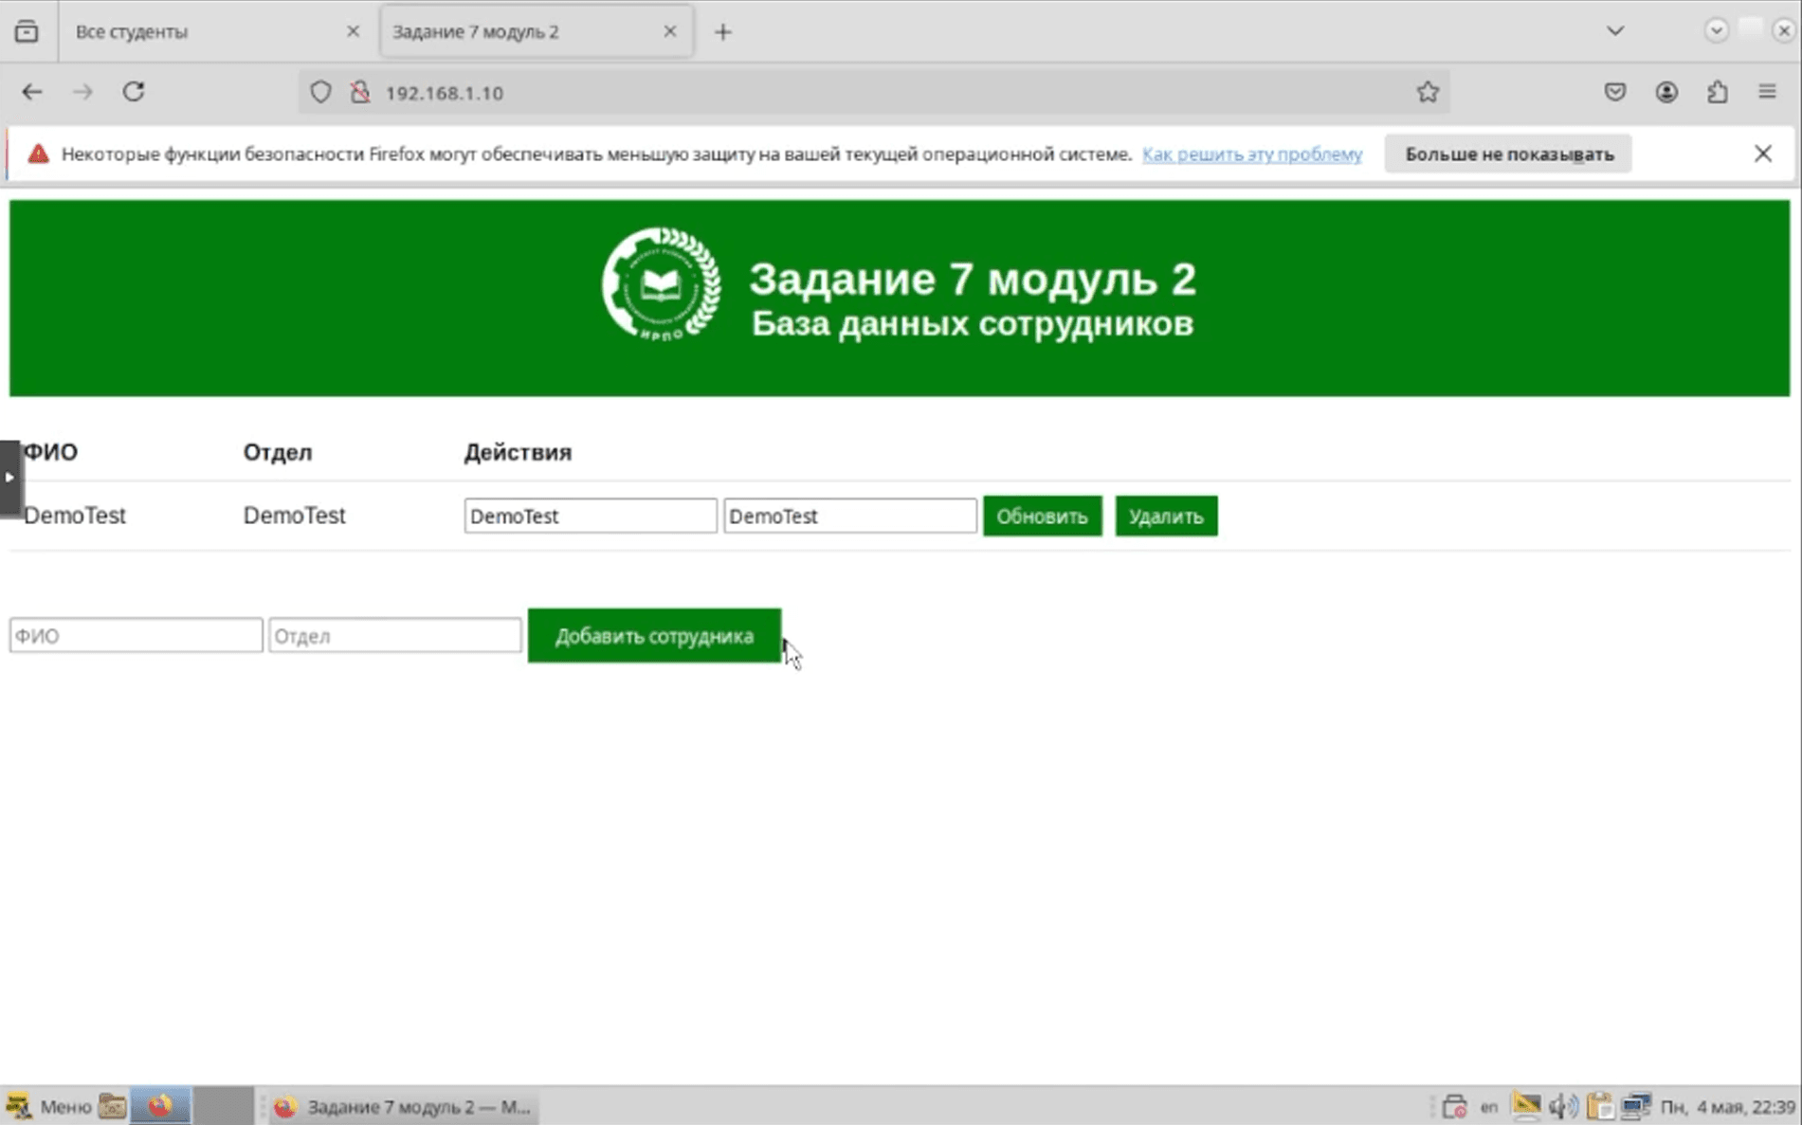The height and width of the screenshot is (1125, 1802).
Task: Open a new tab with plus button
Action: 723,32
